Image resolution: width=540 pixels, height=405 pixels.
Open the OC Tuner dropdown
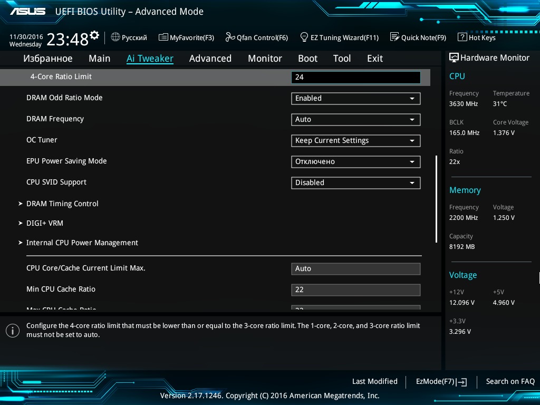coord(356,140)
